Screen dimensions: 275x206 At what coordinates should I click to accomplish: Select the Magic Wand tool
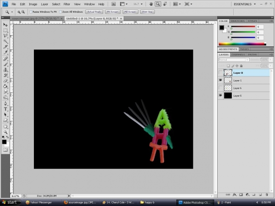(5, 41)
